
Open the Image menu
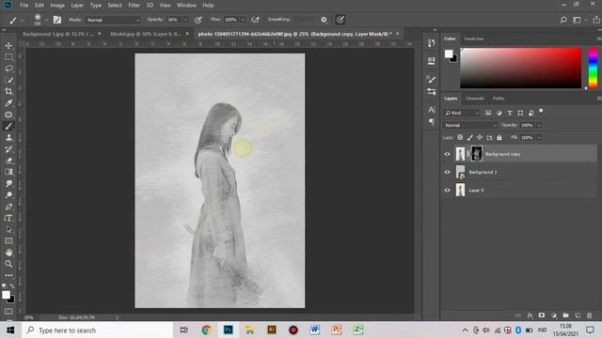tap(57, 5)
